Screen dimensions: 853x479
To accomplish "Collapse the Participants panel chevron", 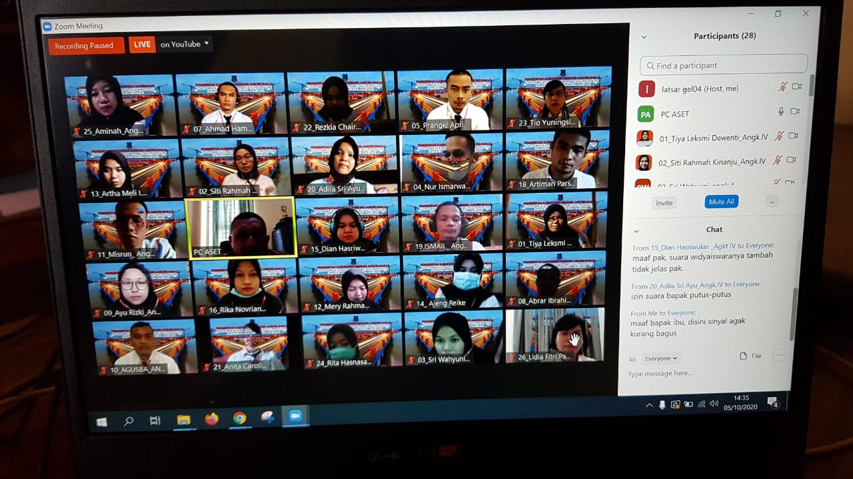I will coord(644,37).
